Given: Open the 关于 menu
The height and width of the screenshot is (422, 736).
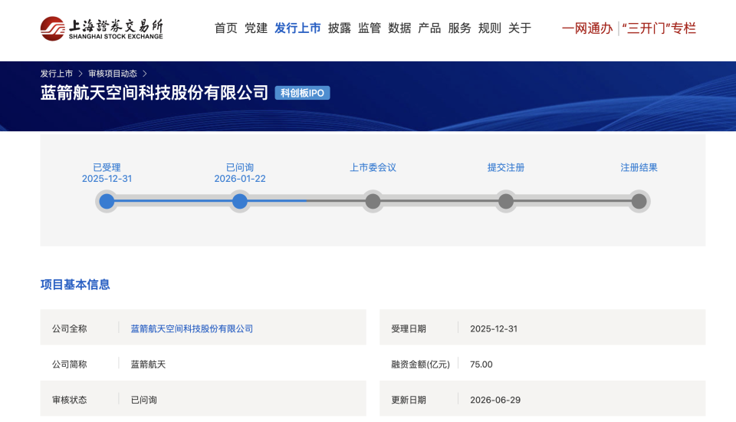Looking at the screenshot, I should [x=520, y=28].
